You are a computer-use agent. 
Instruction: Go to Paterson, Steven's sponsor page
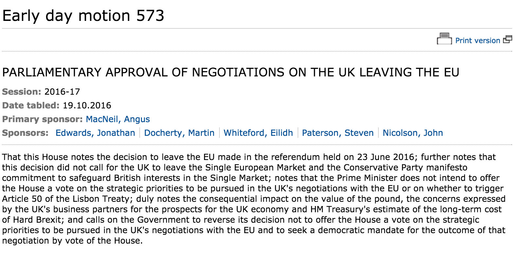click(338, 133)
